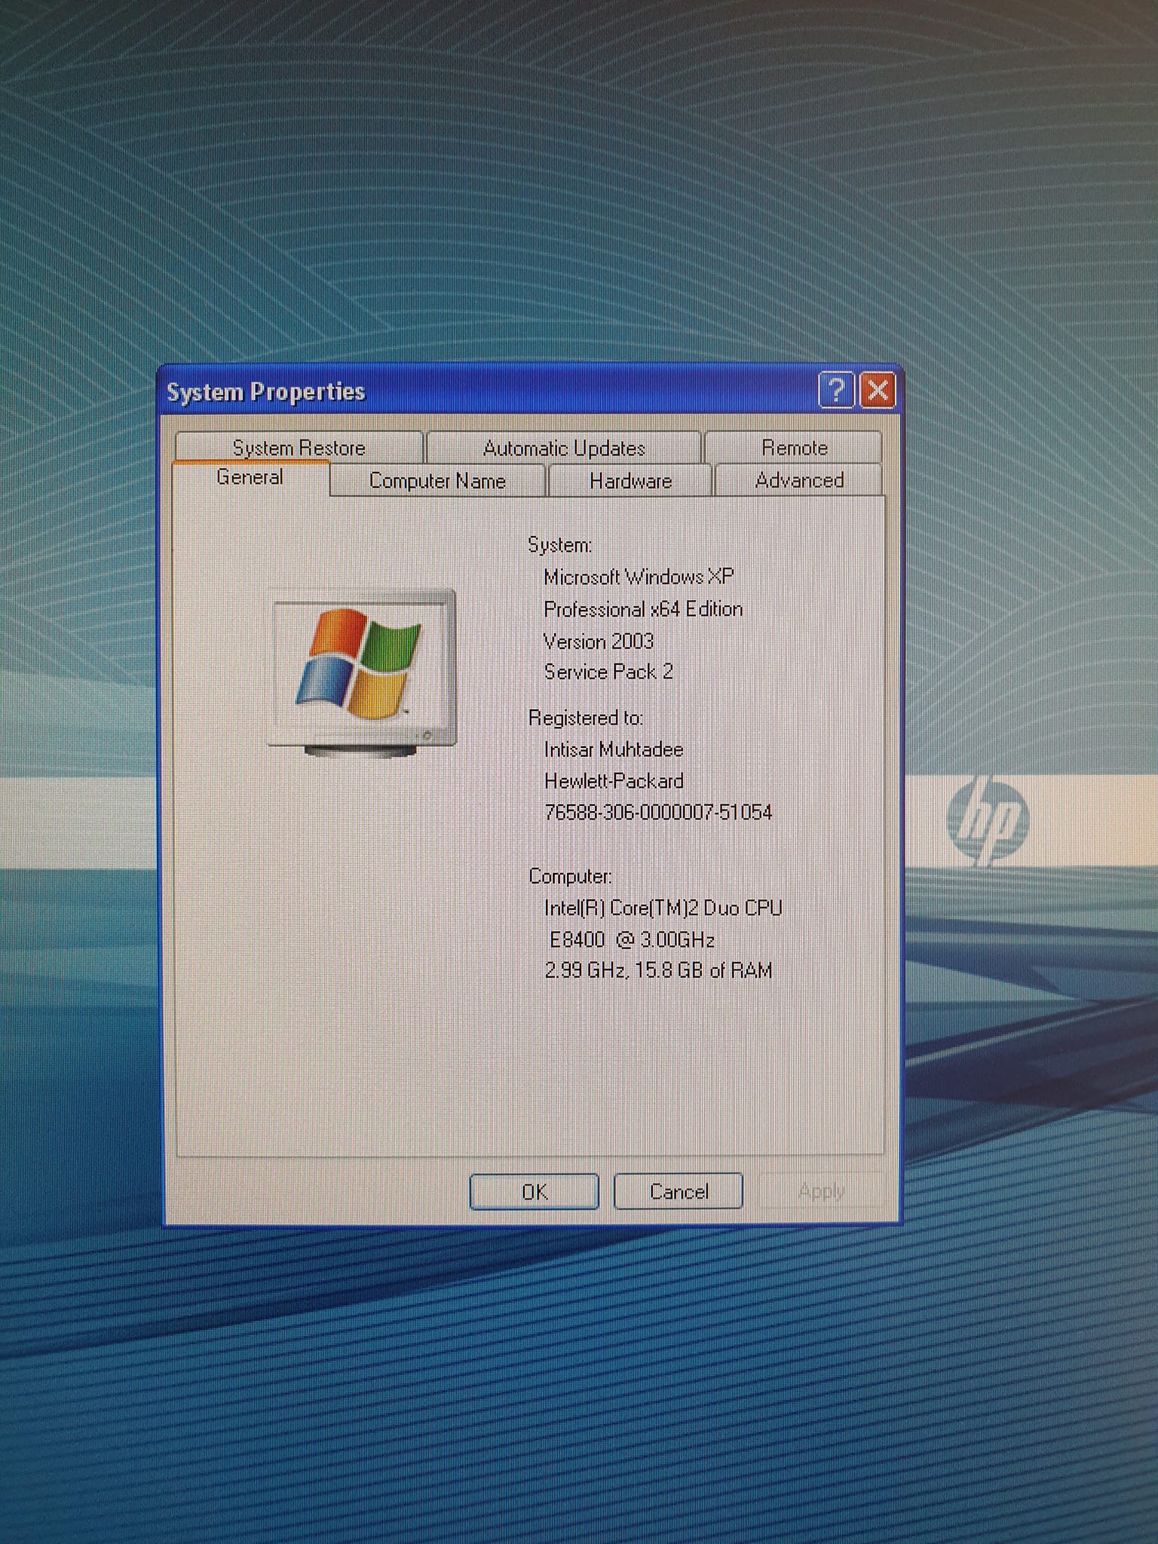Click the Help question mark button
The height and width of the screenshot is (1544, 1158).
836,391
